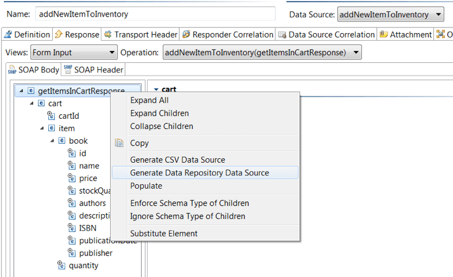Click the SOAP Body tab icon
The height and width of the screenshot is (277, 453).
12,69
